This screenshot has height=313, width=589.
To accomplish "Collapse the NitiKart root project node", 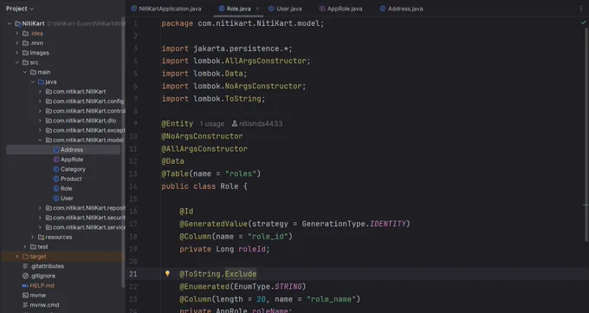I will pyautogui.click(x=10, y=23).
